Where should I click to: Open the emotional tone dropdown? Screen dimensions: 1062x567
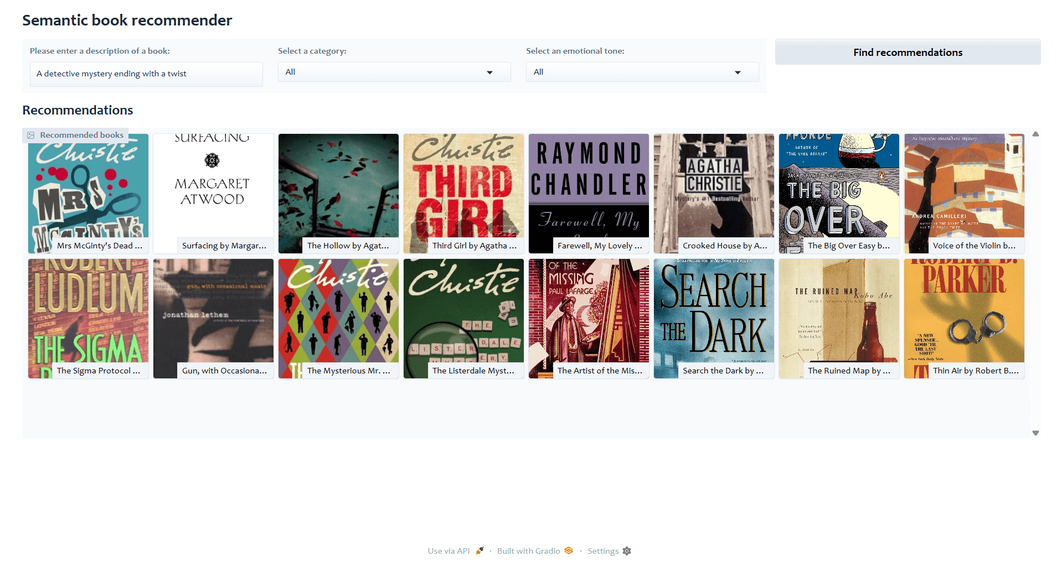pyautogui.click(x=641, y=71)
